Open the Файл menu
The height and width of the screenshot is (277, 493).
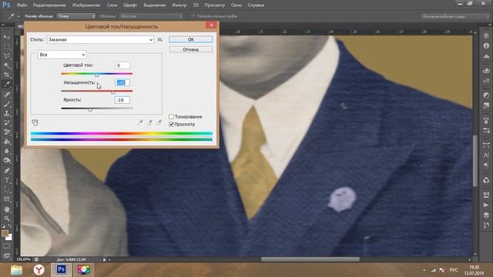coord(22,5)
